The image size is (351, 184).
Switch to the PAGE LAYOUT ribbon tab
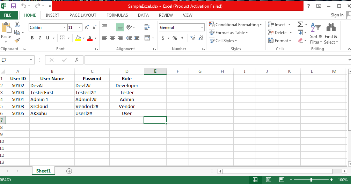pos(83,15)
